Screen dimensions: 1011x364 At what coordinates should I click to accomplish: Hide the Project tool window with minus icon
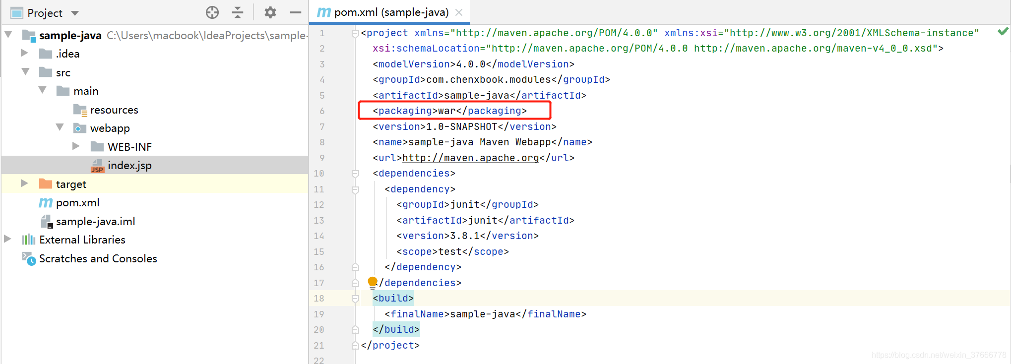296,12
